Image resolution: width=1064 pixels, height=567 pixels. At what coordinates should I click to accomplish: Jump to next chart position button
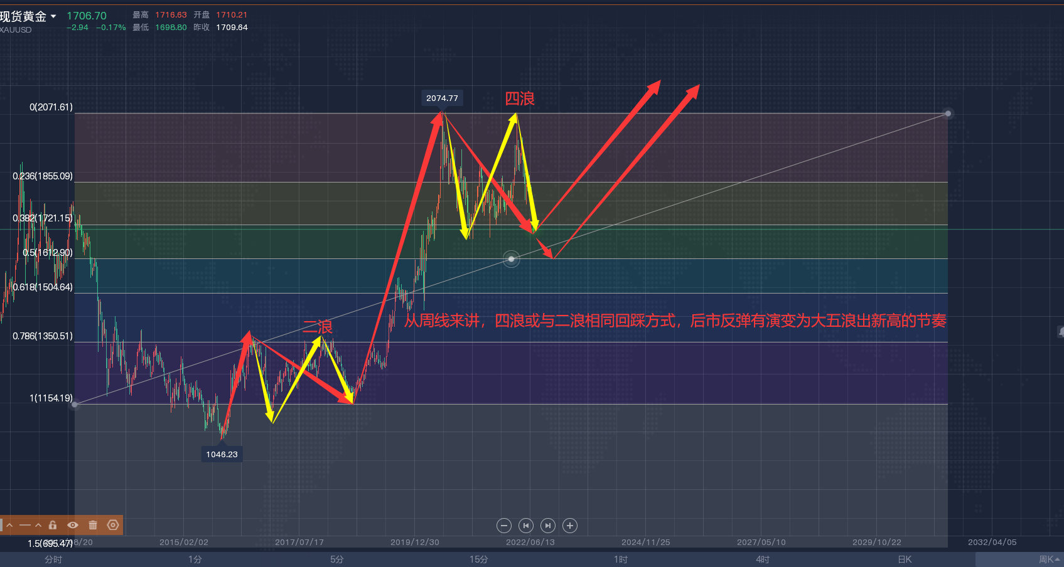click(548, 526)
